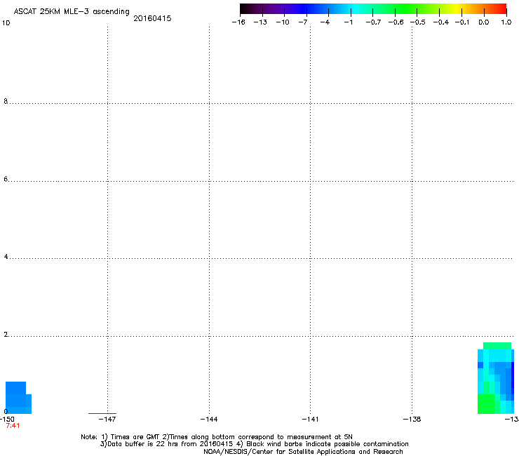Viewport: 519px width, 456px height.
Task: Click the -0.6 colorbar label
Action: click(396, 22)
